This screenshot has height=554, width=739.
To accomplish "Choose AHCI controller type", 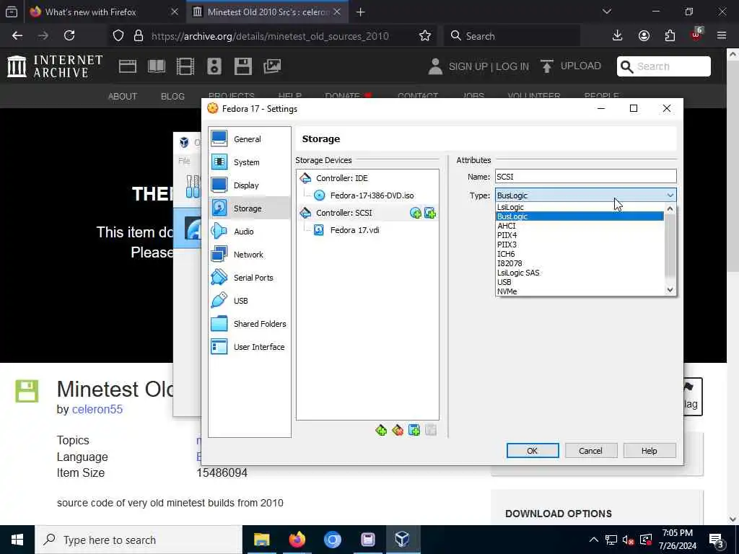I will [x=580, y=226].
